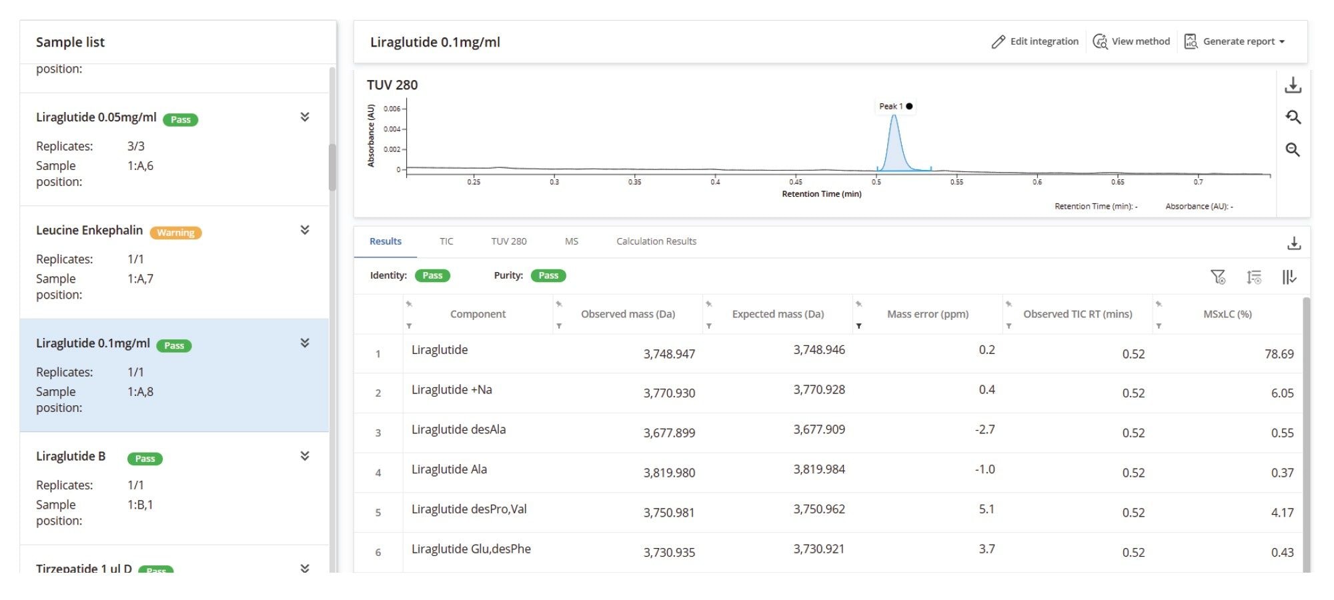The height and width of the screenshot is (600, 1334).
Task: Switch to the TIC tab
Action: pos(446,241)
